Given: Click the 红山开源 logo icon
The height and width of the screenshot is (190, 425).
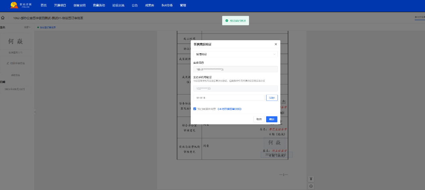Looking at the screenshot, I should (14, 5).
